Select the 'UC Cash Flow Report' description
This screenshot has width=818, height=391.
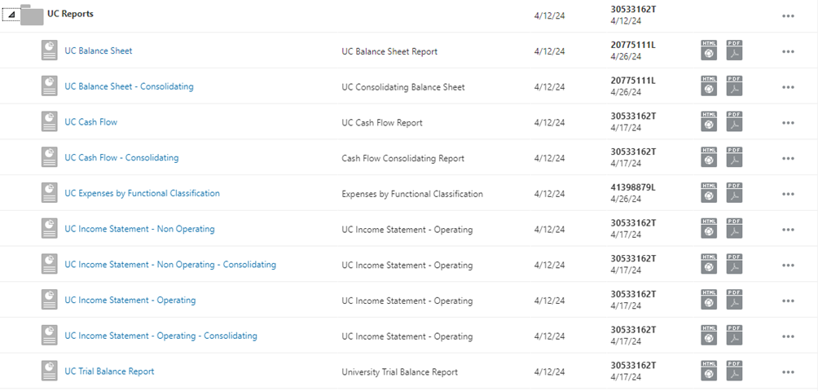382,122
